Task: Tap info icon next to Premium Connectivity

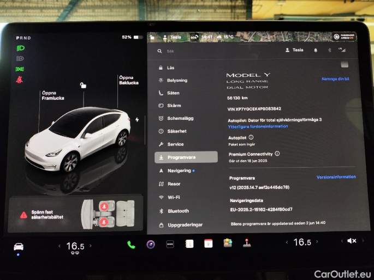Action: (x=277, y=154)
